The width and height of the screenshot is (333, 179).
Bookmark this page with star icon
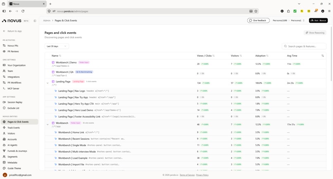click(256, 11)
